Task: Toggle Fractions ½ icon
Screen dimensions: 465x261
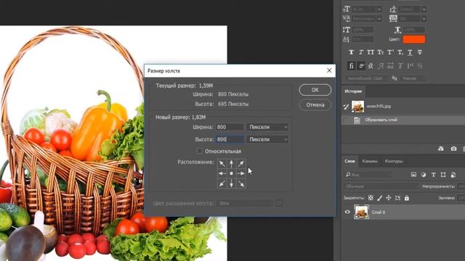Action: (x=420, y=66)
